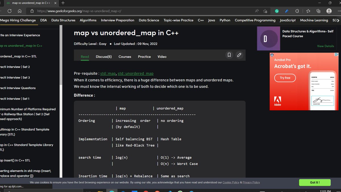Open the Algorithms menu
341x192 pixels.
tap(88, 20)
